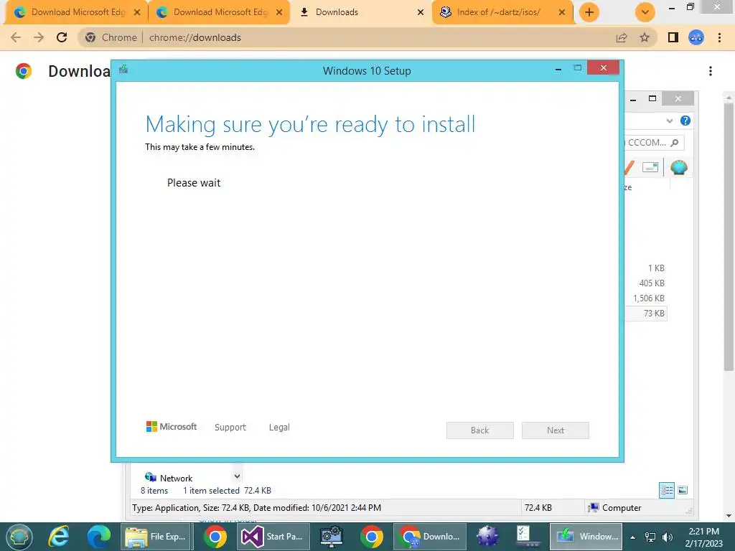Viewport: 735px width, 551px height.
Task: Select the 1,506 KB file size row
Action: pyautogui.click(x=648, y=298)
